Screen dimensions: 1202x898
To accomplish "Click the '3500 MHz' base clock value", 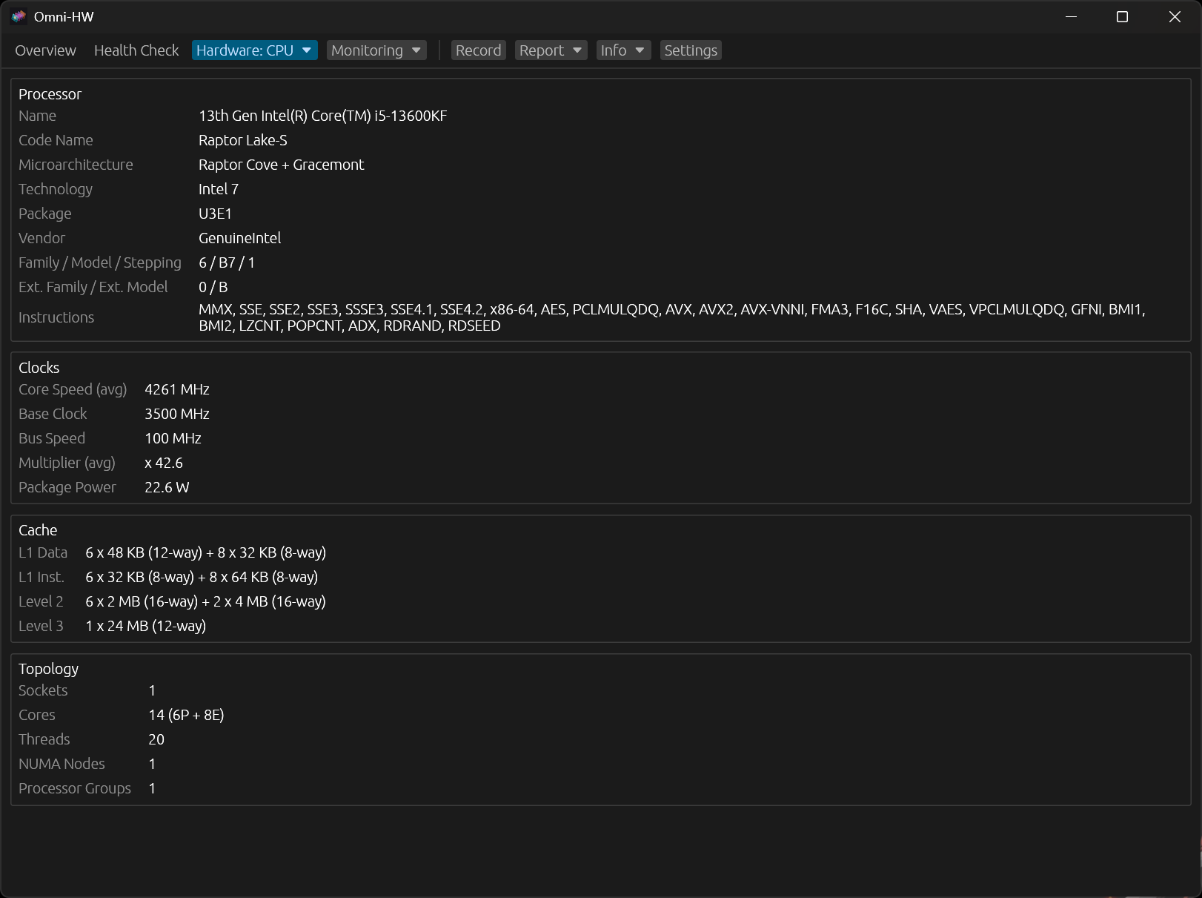I will pos(177,414).
